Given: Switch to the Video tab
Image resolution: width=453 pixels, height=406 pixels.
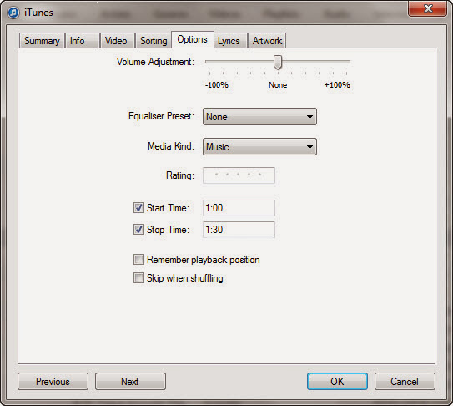Looking at the screenshot, I should point(118,41).
